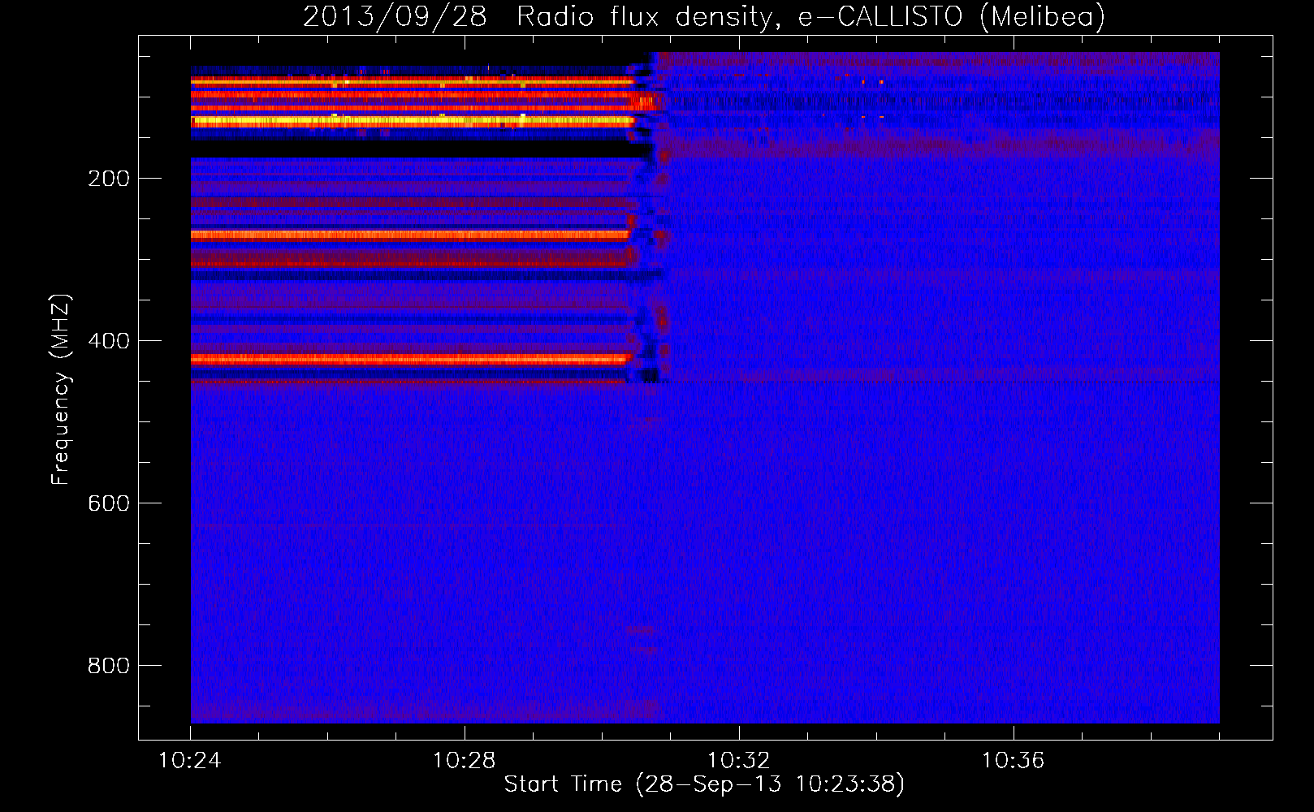The width and height of the screenshot is (1314, 812).
Task: Click the 10:24 time tick label
Action: (190, 761)
